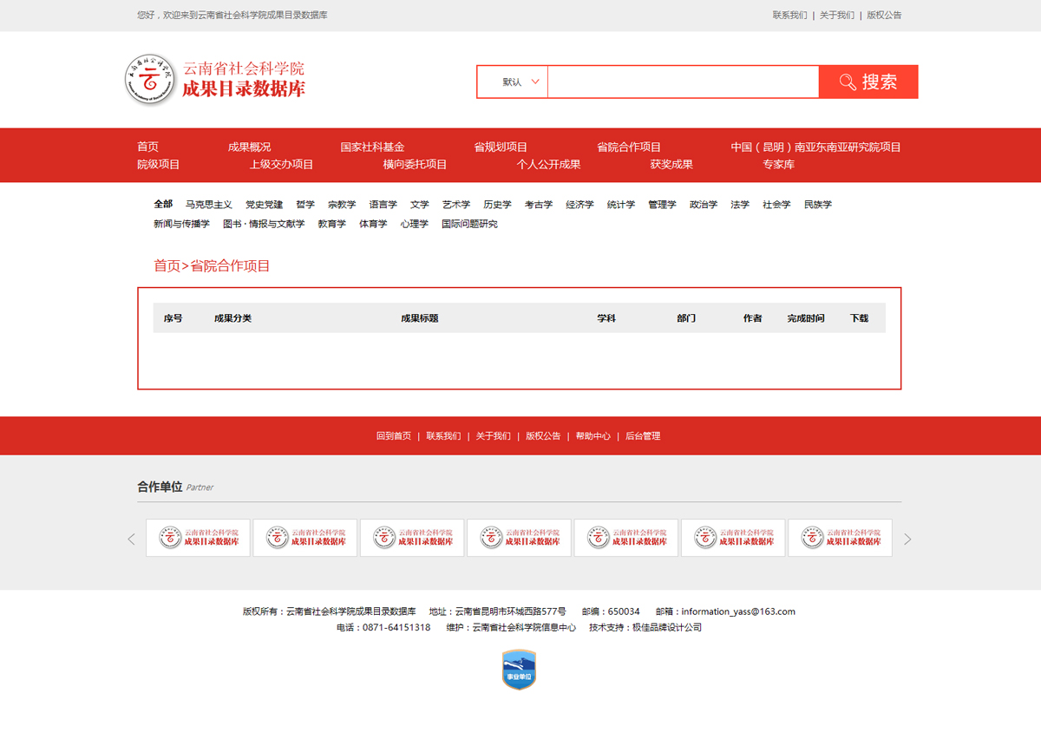Open the 个人公开成果 navigation item
Image resolution: width=1041 pixels, height=732 pixels.
[548, 164]
